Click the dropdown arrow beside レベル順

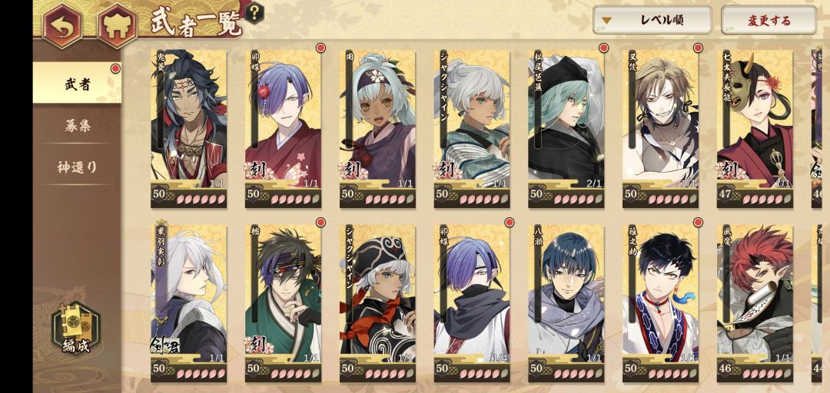pyautogui.click(x=607, y=21)
